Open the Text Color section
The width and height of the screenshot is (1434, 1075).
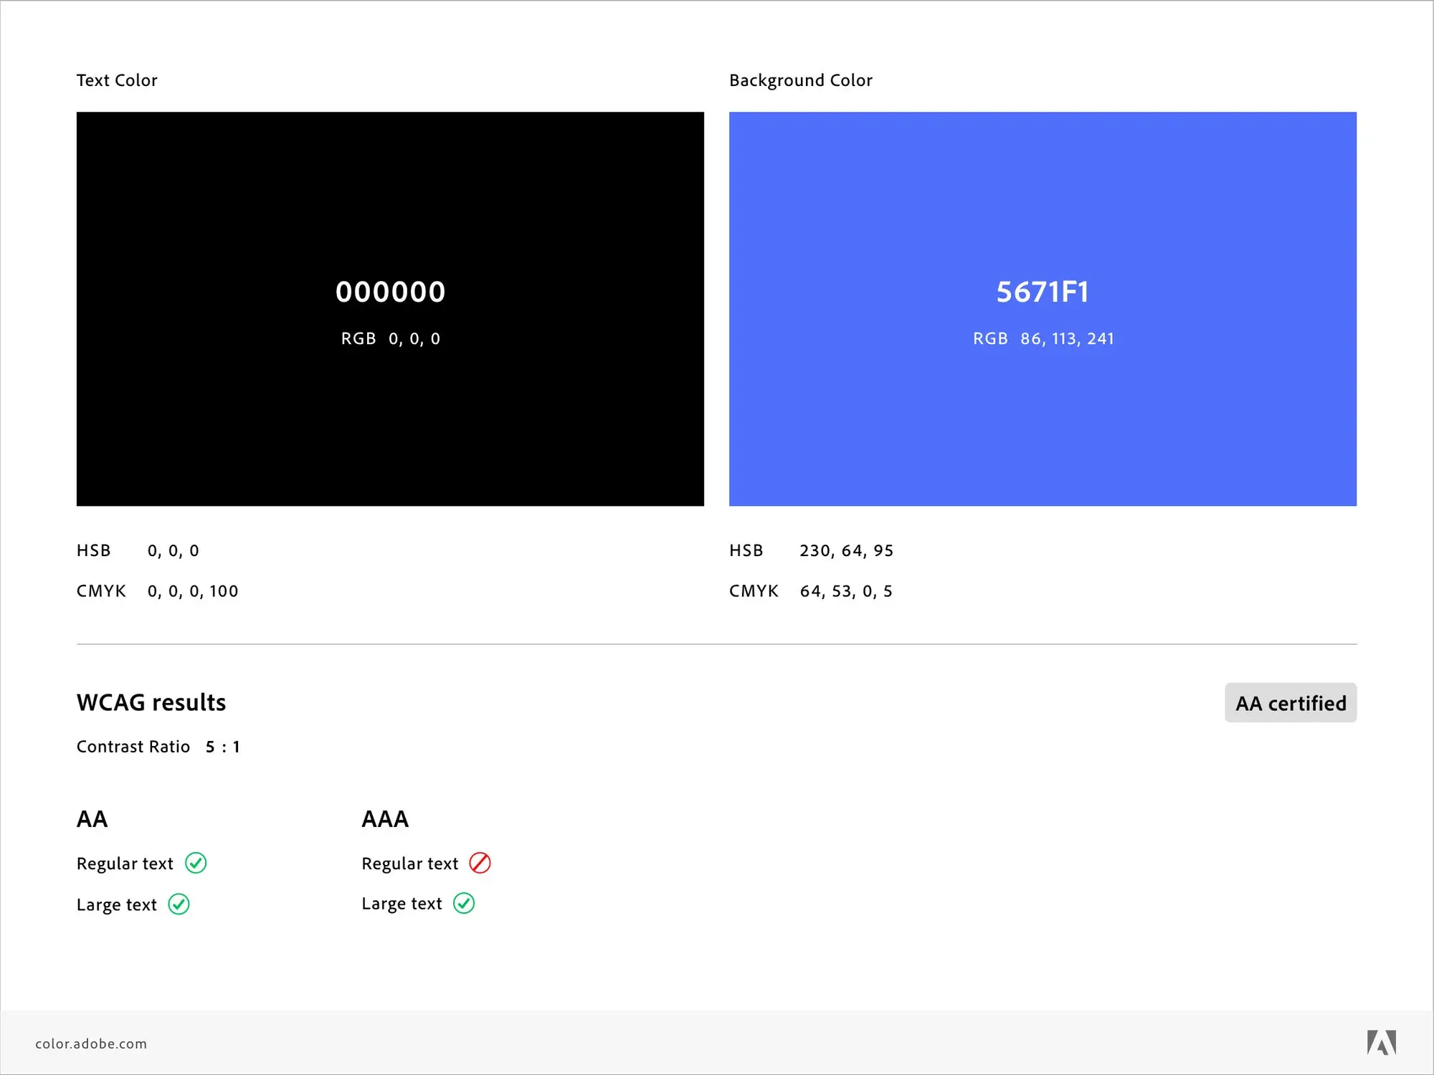[117, 80]
